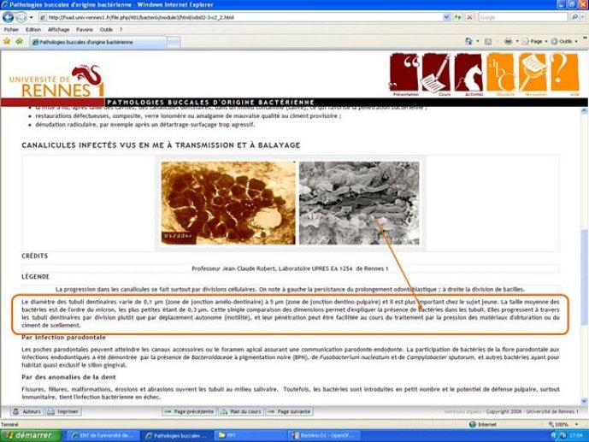
Task: Click the scanning microscopy image of bacilli
Action: pyautogui.click(x=359, y=203)
